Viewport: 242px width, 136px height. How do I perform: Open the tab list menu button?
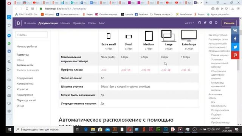click(x=218, y=3)
